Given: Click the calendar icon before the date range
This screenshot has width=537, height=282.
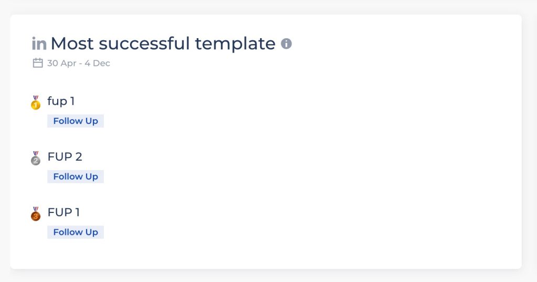Looking at the screenshot, I should pos(38,63).
